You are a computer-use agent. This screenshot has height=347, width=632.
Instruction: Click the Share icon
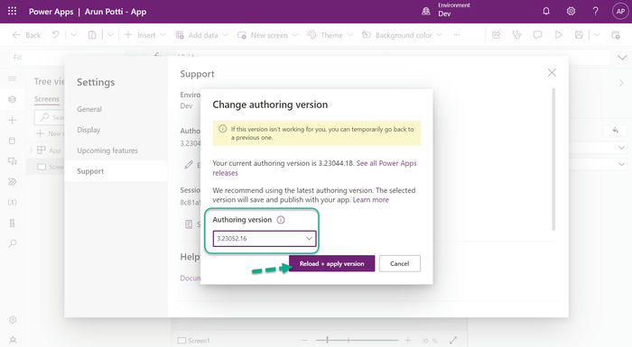tap(497, 35)
